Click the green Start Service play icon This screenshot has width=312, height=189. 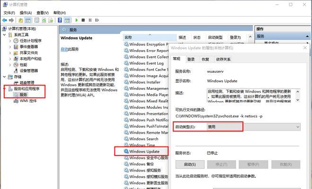(x=77, y=20)
